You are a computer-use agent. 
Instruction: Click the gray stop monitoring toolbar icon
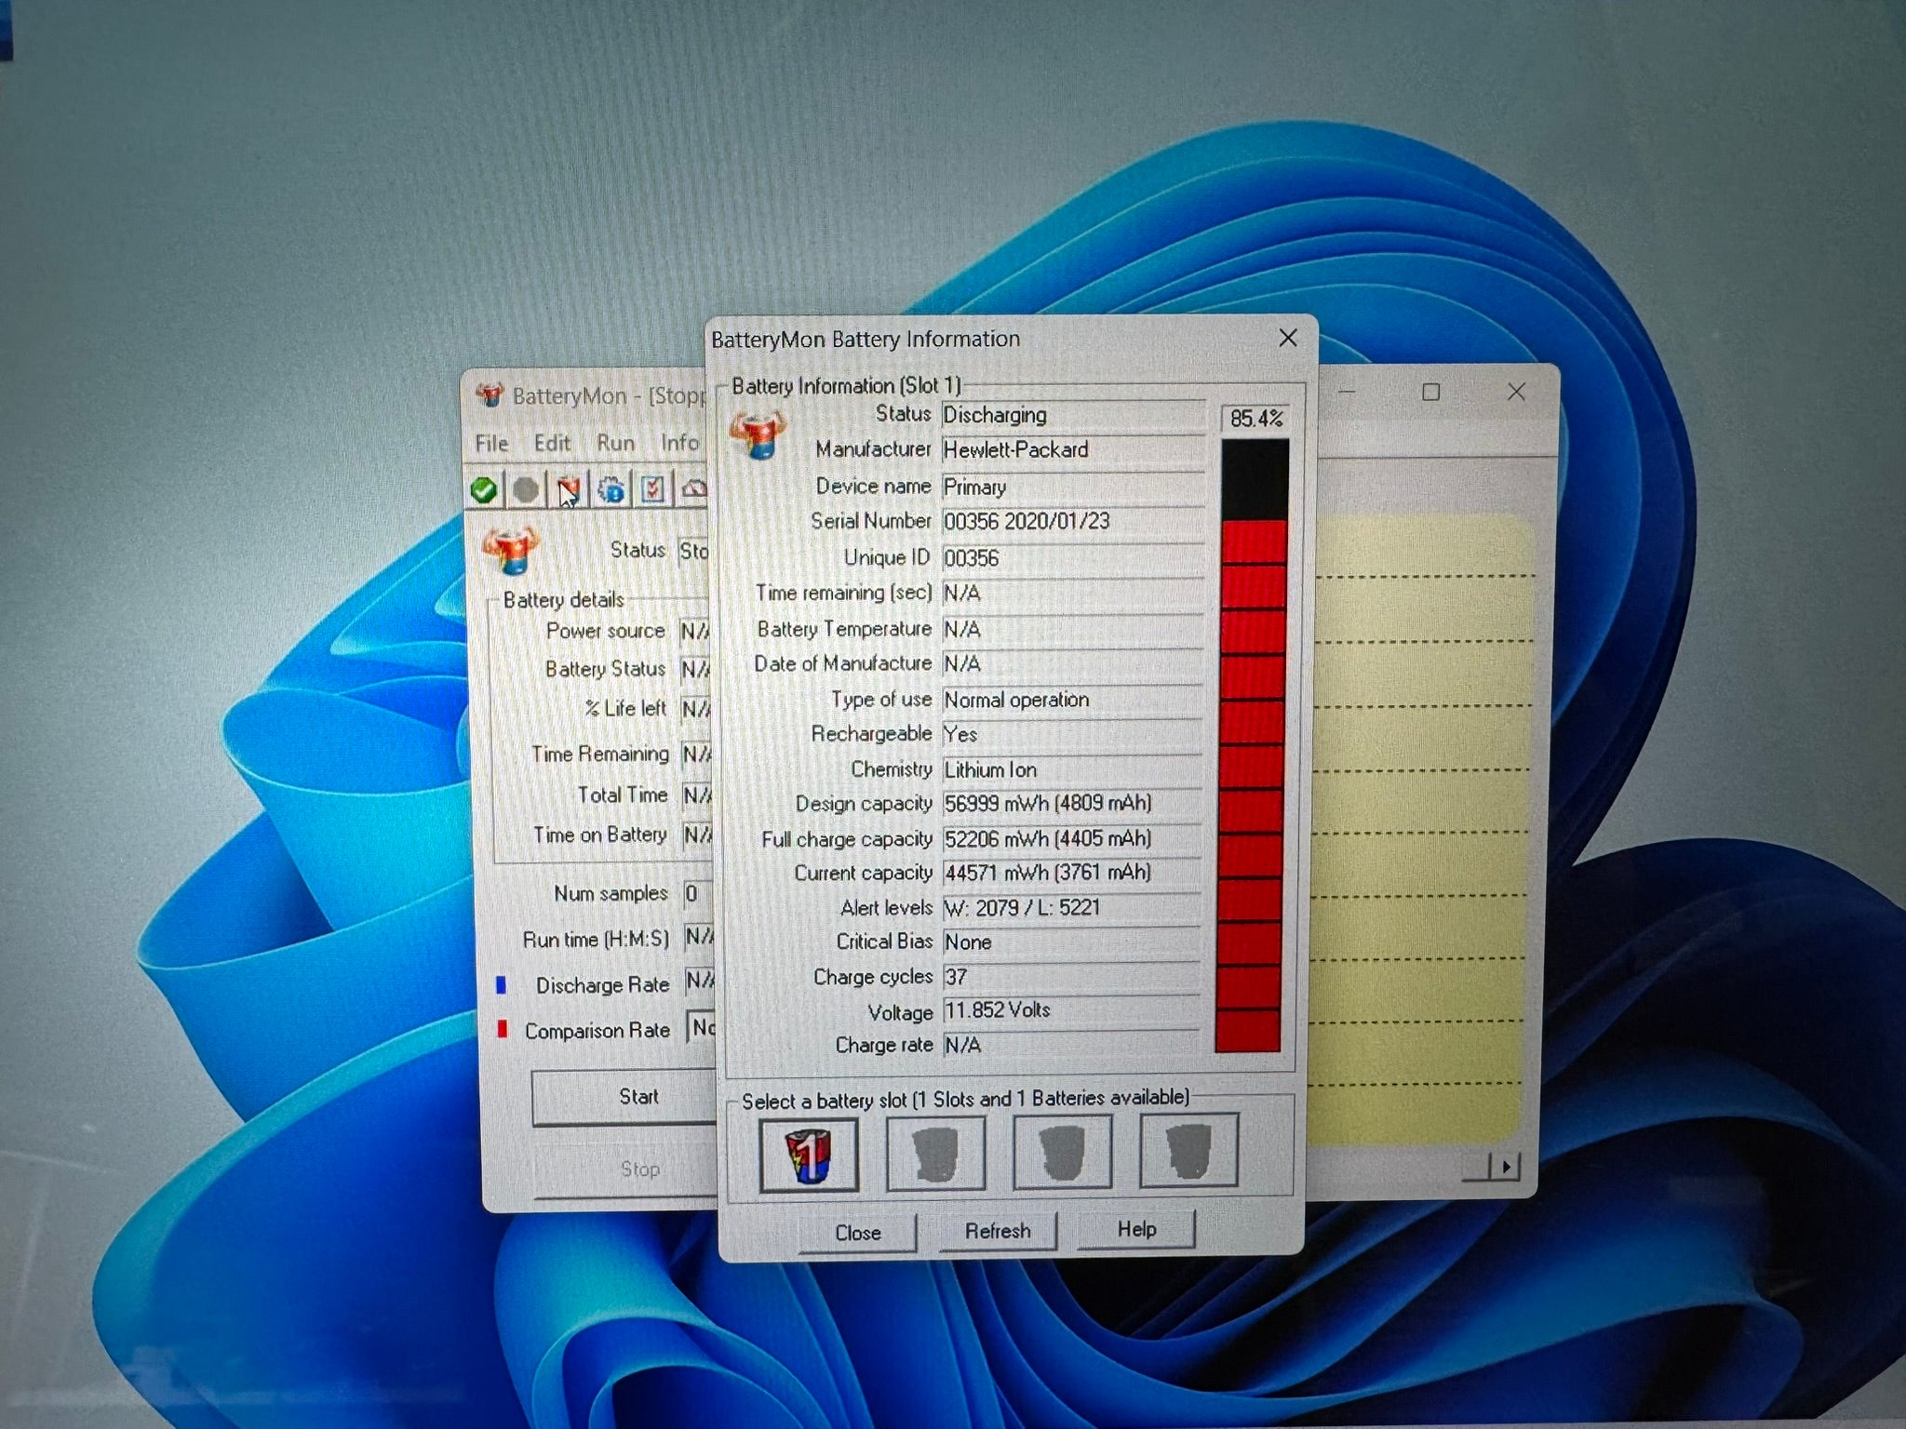pos(526,490)
